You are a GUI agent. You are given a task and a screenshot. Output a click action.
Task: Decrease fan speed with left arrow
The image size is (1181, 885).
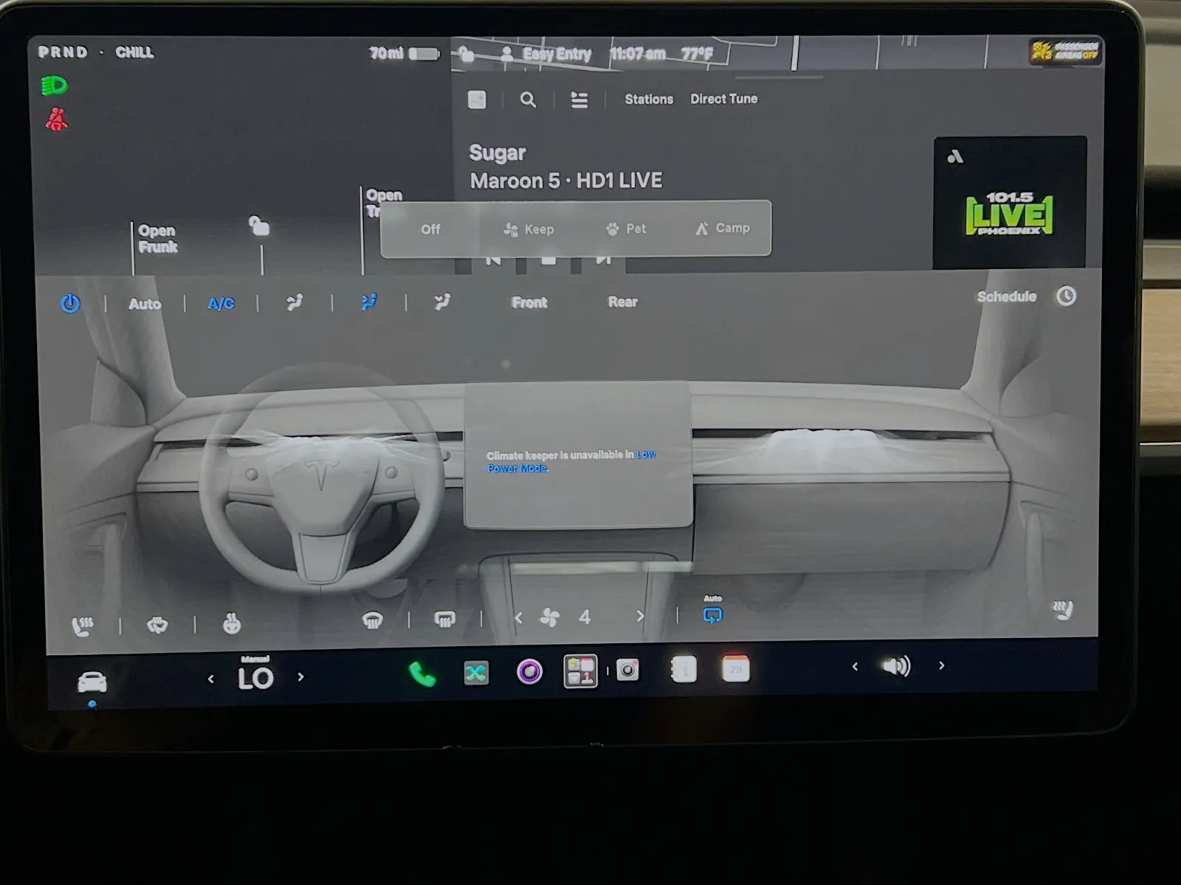pos(518,618)
